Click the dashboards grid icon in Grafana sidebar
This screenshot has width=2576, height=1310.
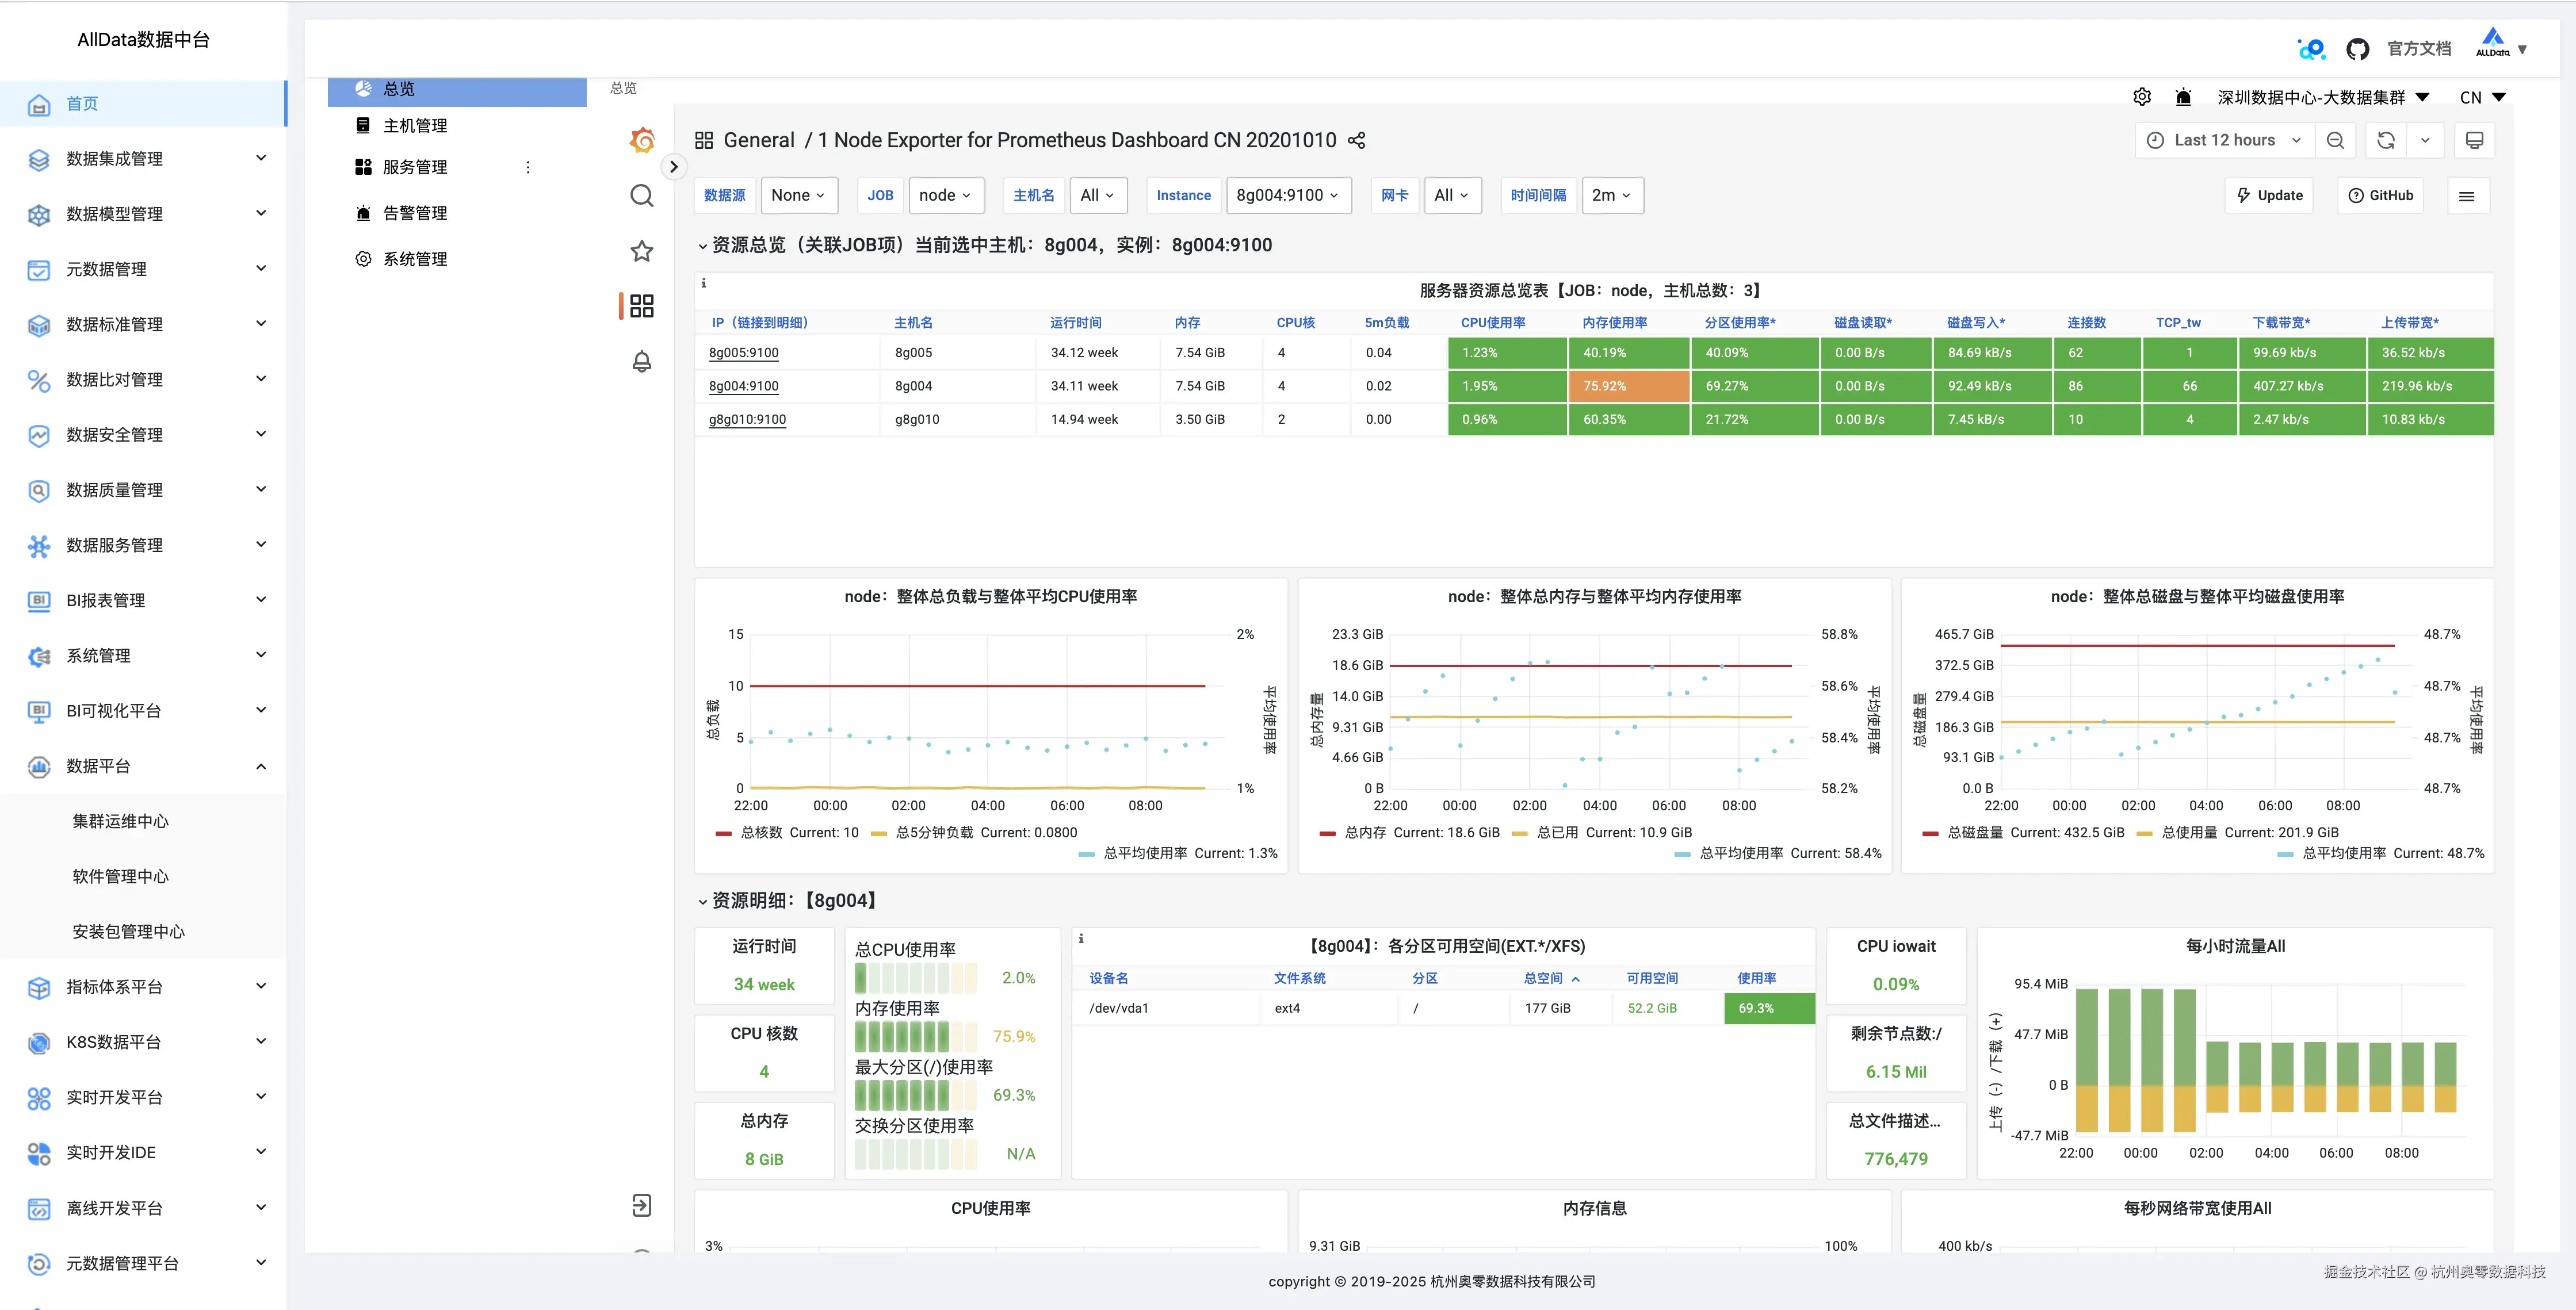point(642,306)
